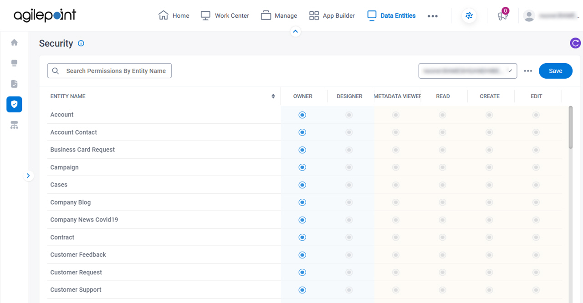Open the three-dot overflow menu in top navigation
Image resolution: width=583 pixels, height=303 pixels.
coord(433,16)
